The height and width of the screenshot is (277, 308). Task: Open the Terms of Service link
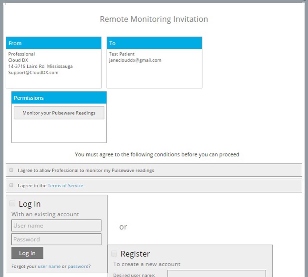point(65,186)
